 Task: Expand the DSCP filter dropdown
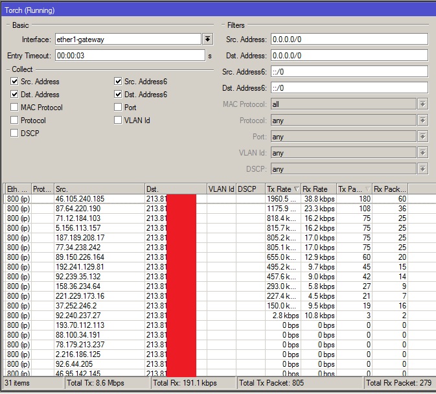(x=422, y=169)
